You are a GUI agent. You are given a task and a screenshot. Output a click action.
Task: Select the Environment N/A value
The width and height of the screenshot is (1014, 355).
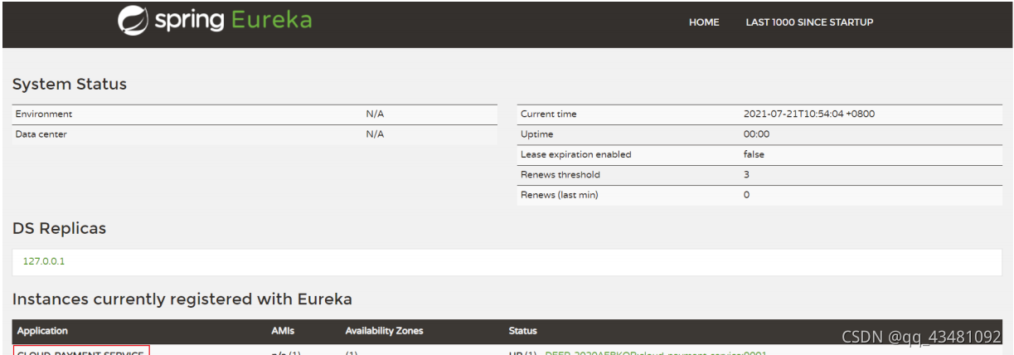(x=375, y=114)
